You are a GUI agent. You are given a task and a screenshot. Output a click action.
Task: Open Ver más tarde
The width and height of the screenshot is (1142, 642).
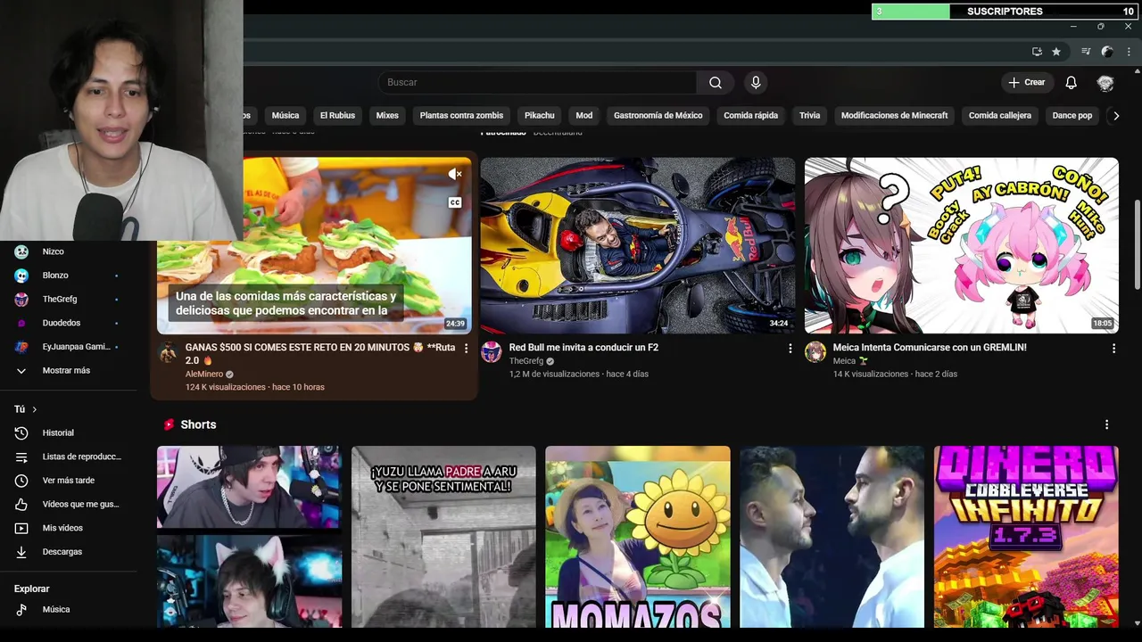tap(68, 481)
